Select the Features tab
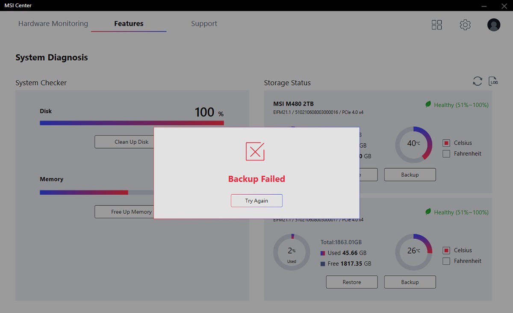The image size is (513, 313). point(129,24)
